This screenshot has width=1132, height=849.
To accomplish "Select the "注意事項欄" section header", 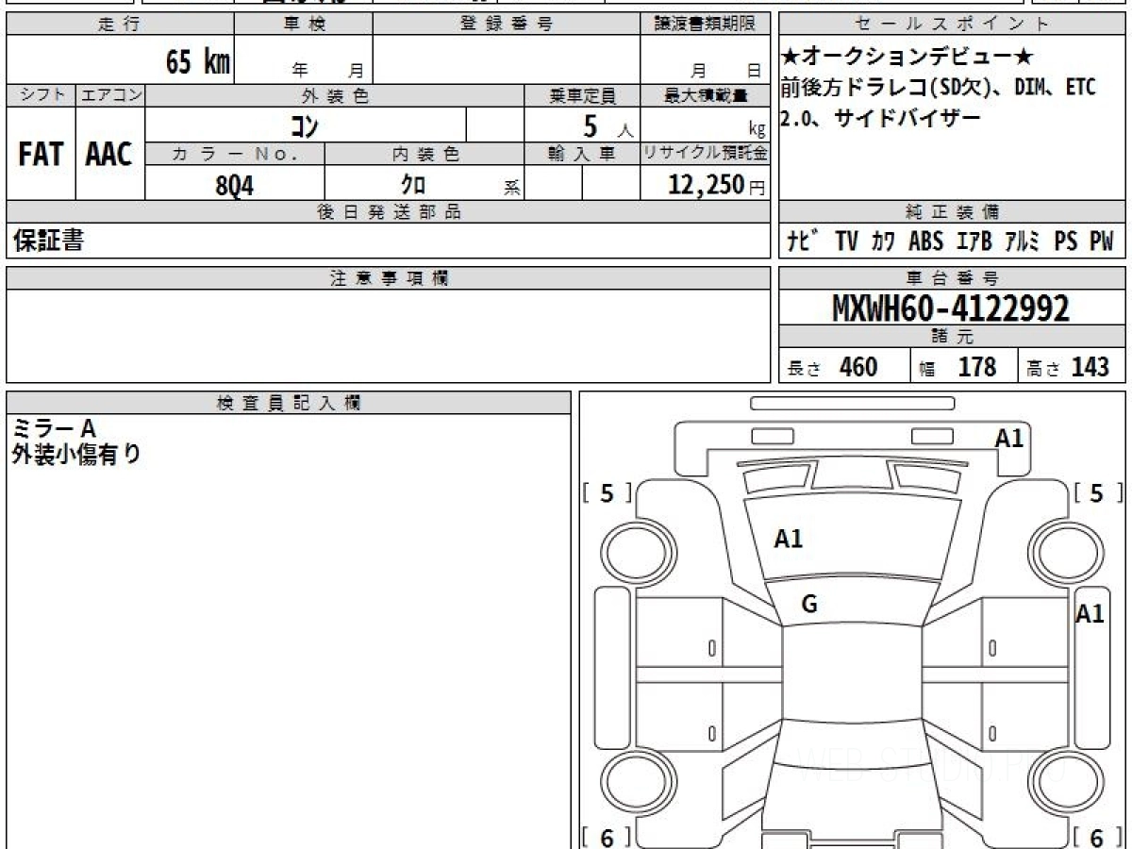I will tap(389, 278).
